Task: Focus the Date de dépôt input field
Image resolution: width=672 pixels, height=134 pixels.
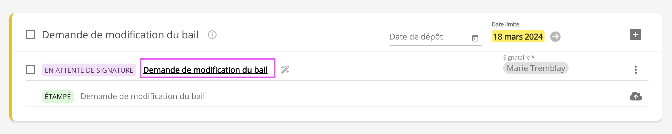Action: [x=428, y=37]
